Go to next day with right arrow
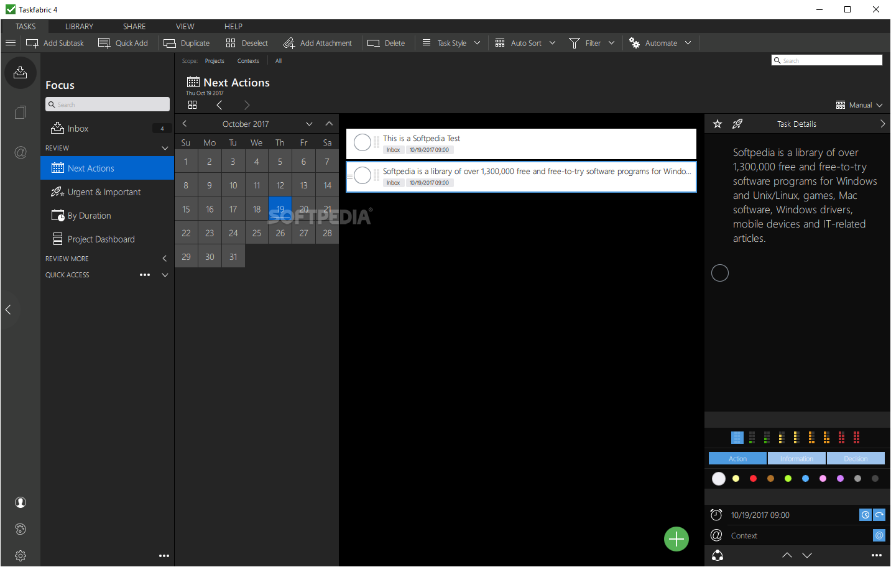891x567 pixels. 247,105
